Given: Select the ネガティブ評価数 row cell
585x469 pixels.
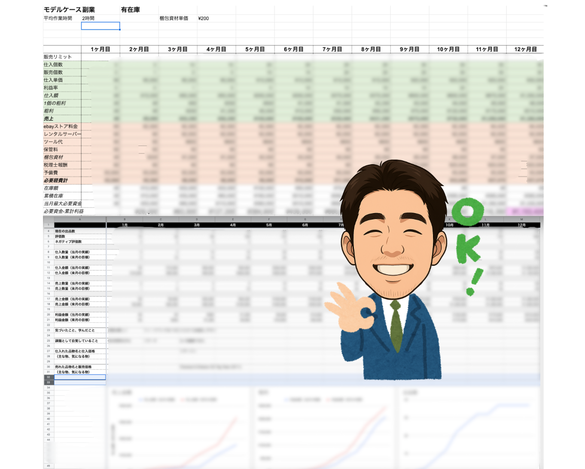Looking at the screenshot, I should 68,242.
